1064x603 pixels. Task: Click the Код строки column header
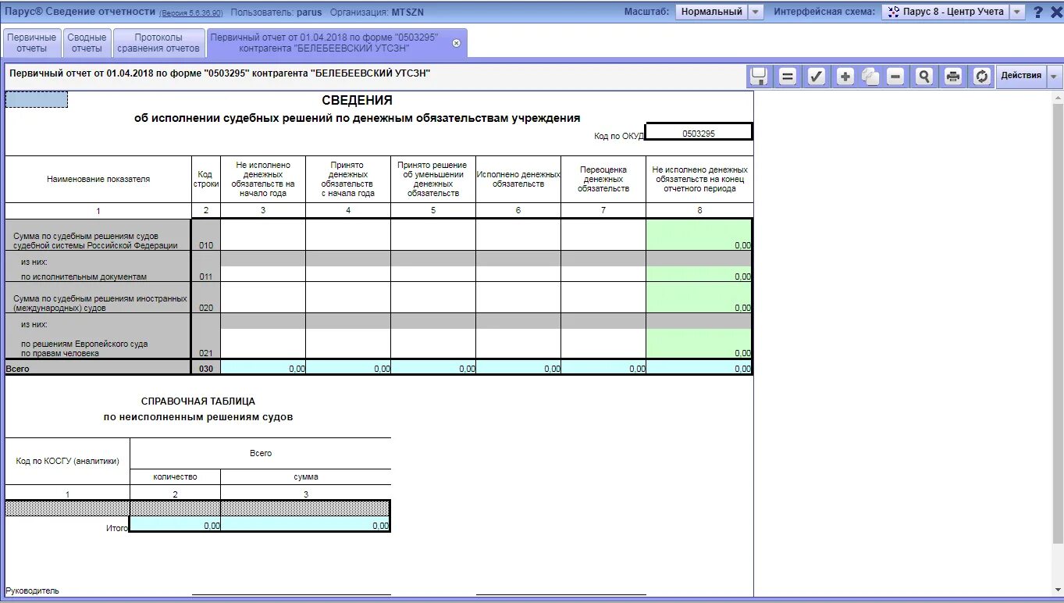pyautogui.click(x=206, y=180)
